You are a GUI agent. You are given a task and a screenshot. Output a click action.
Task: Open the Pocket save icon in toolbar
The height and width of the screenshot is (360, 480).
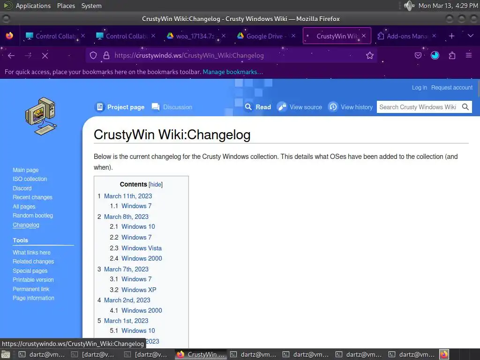[x=418, y=55]
